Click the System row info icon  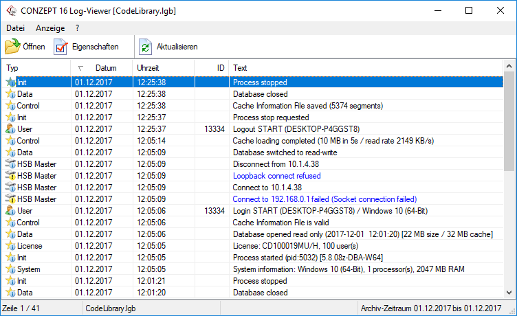[x=10, y=269]
